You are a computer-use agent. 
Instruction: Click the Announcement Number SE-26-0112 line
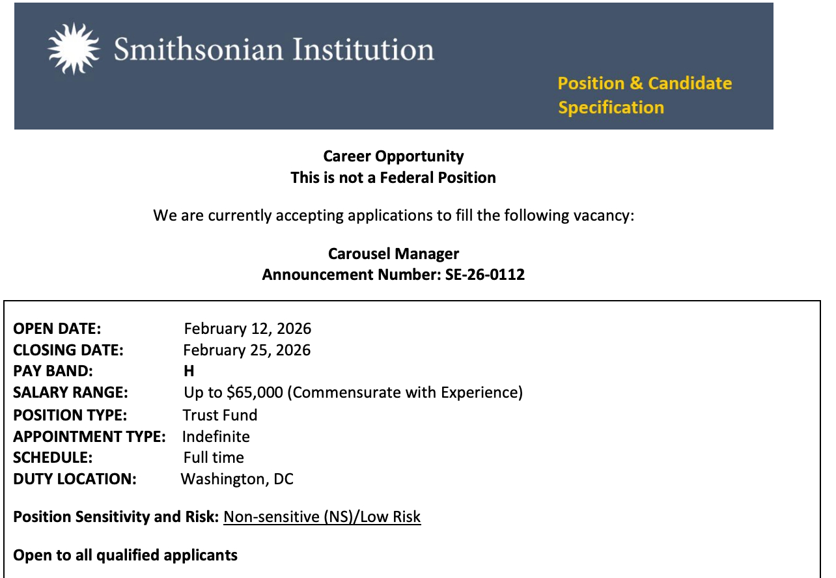pos(393,275)
